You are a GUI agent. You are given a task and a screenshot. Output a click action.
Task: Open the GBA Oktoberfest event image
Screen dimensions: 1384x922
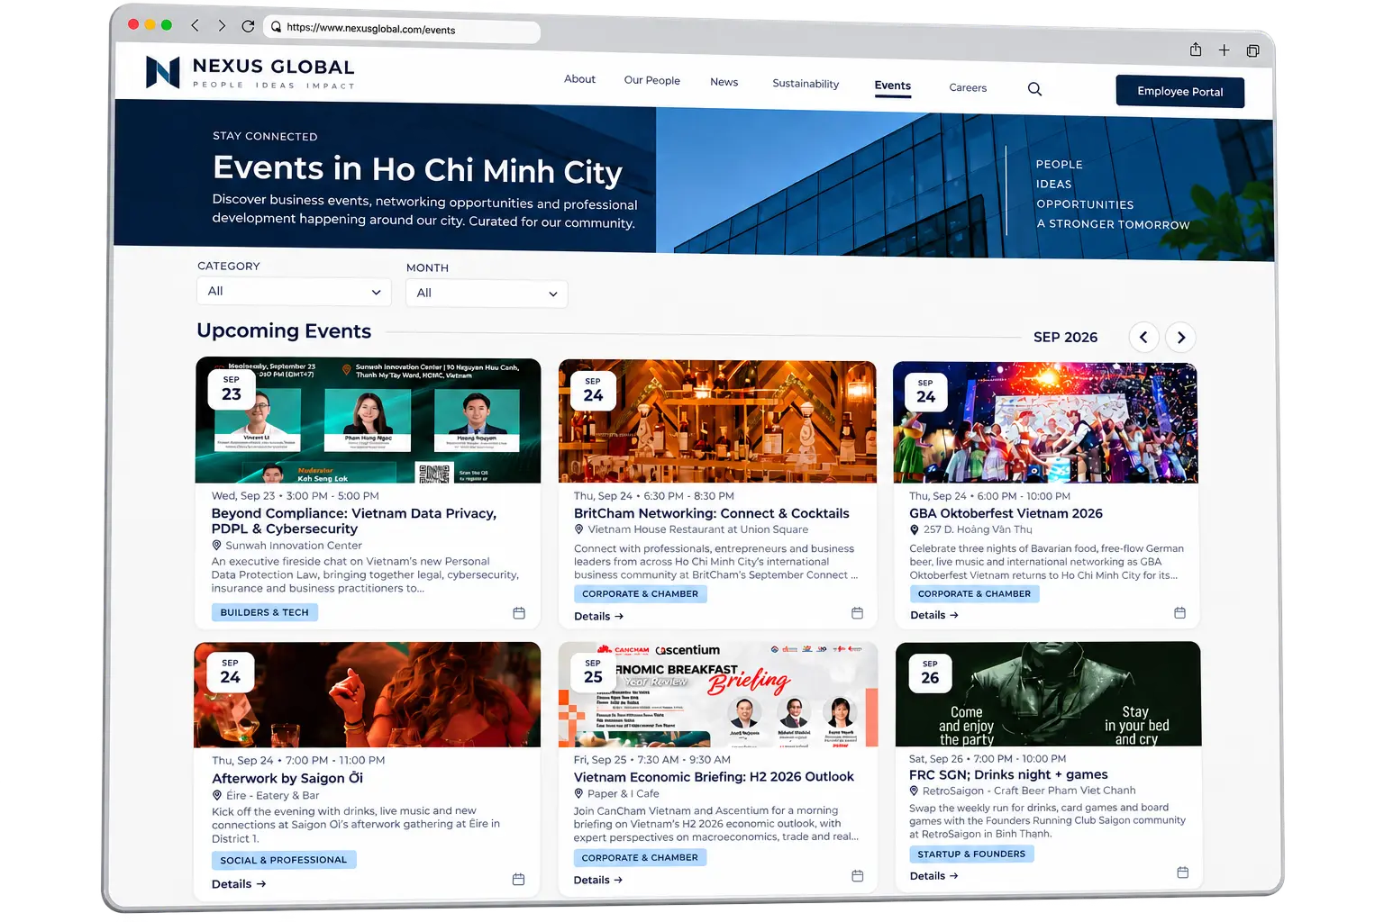click(1045, 422)
